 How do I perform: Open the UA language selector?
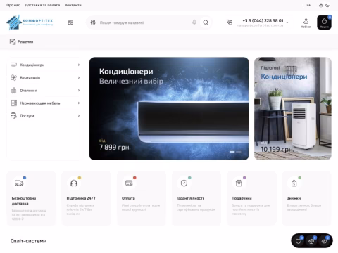click(308, 5)
